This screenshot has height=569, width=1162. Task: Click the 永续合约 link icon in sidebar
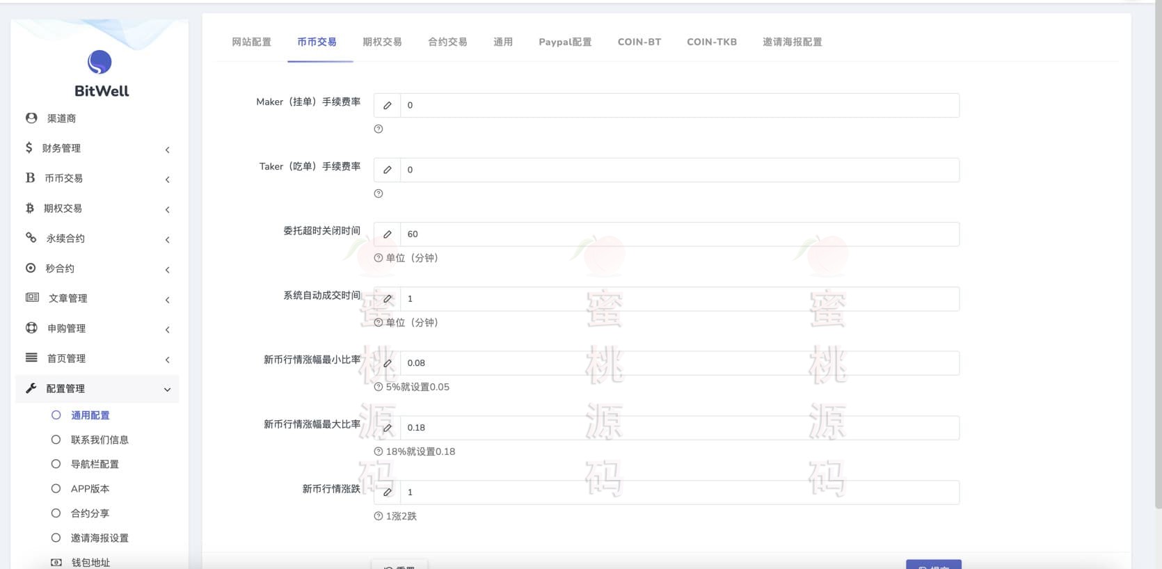tap(31, 238)
